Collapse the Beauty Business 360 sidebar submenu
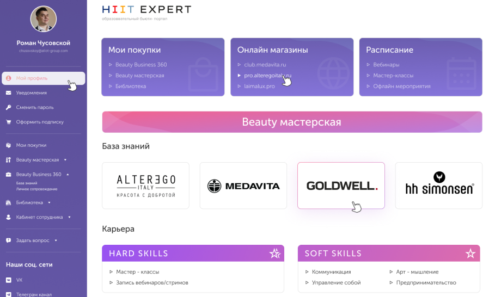This screenshot has height=297, width=501. click(x=68, y=175)
